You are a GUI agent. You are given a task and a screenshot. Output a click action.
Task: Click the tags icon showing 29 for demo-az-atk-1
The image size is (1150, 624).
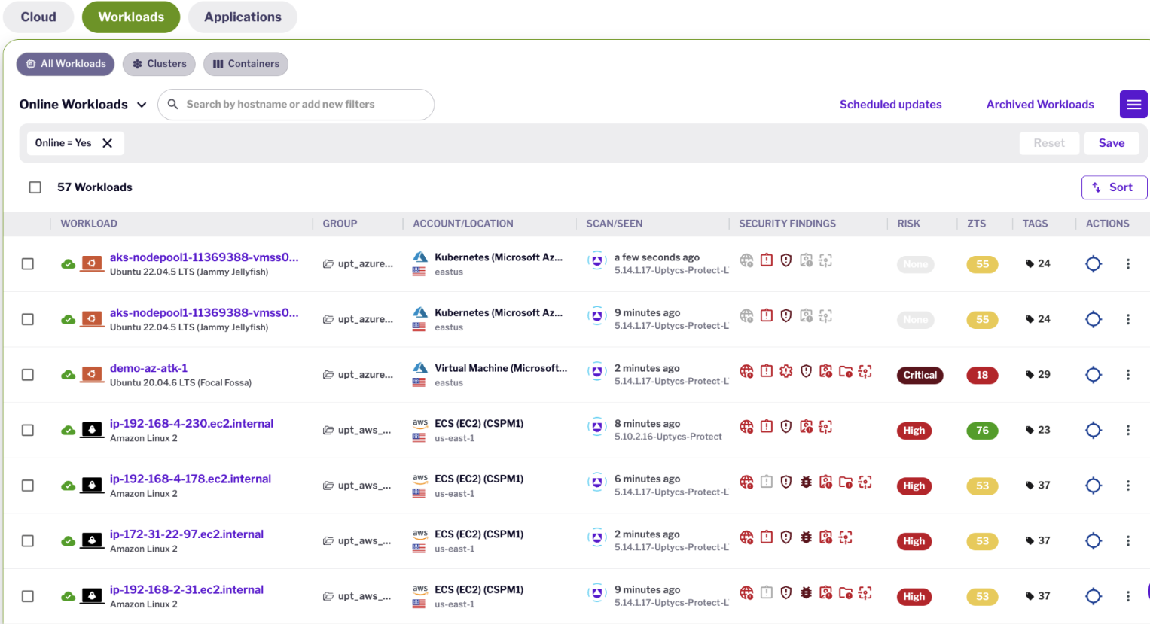(x=1030, y=375)
